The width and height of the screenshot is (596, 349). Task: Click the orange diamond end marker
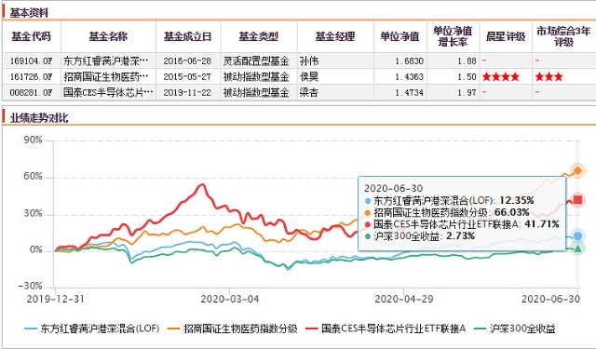(577, 170)
